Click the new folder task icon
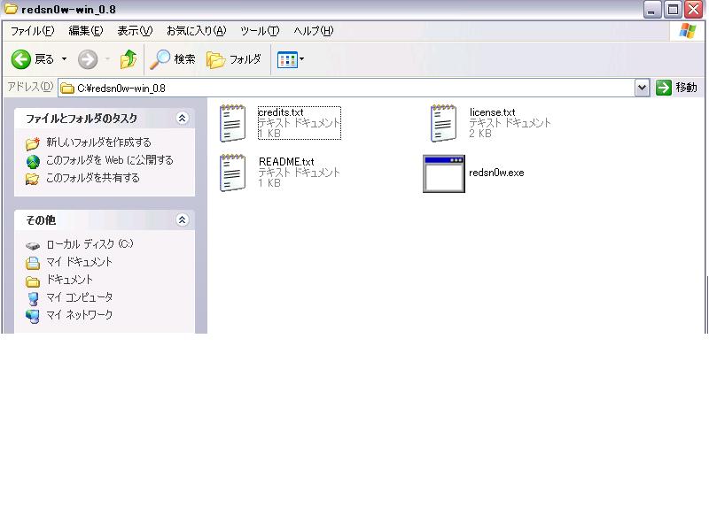This screenshot has height=531, width=709. (x=33, y=143)
